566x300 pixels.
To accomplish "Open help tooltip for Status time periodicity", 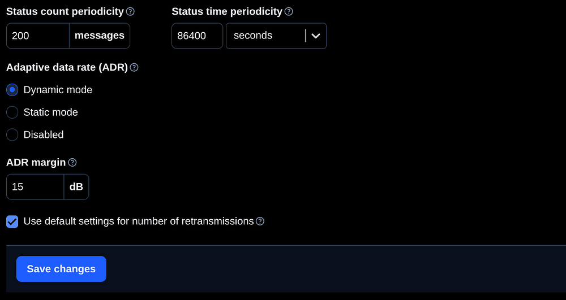I will click(x=289, y=12).
